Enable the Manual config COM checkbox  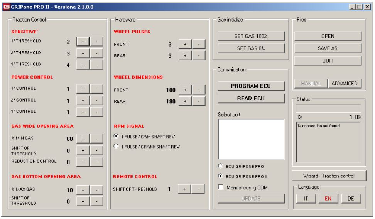click(221, 187)
